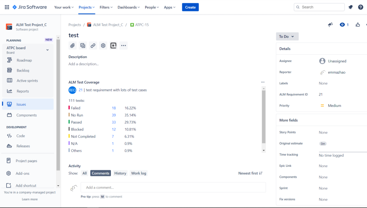Click the Releases ship icon
Viewport: 367px width, 208px height.
click(x=9, y=146)
